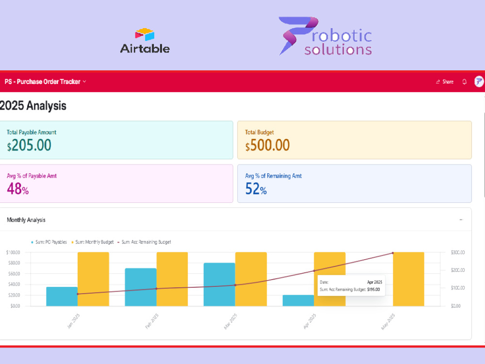Toggle the Sum: PO Payables legend item
This screenshot has width=485, height=364.
coord(49,242)
